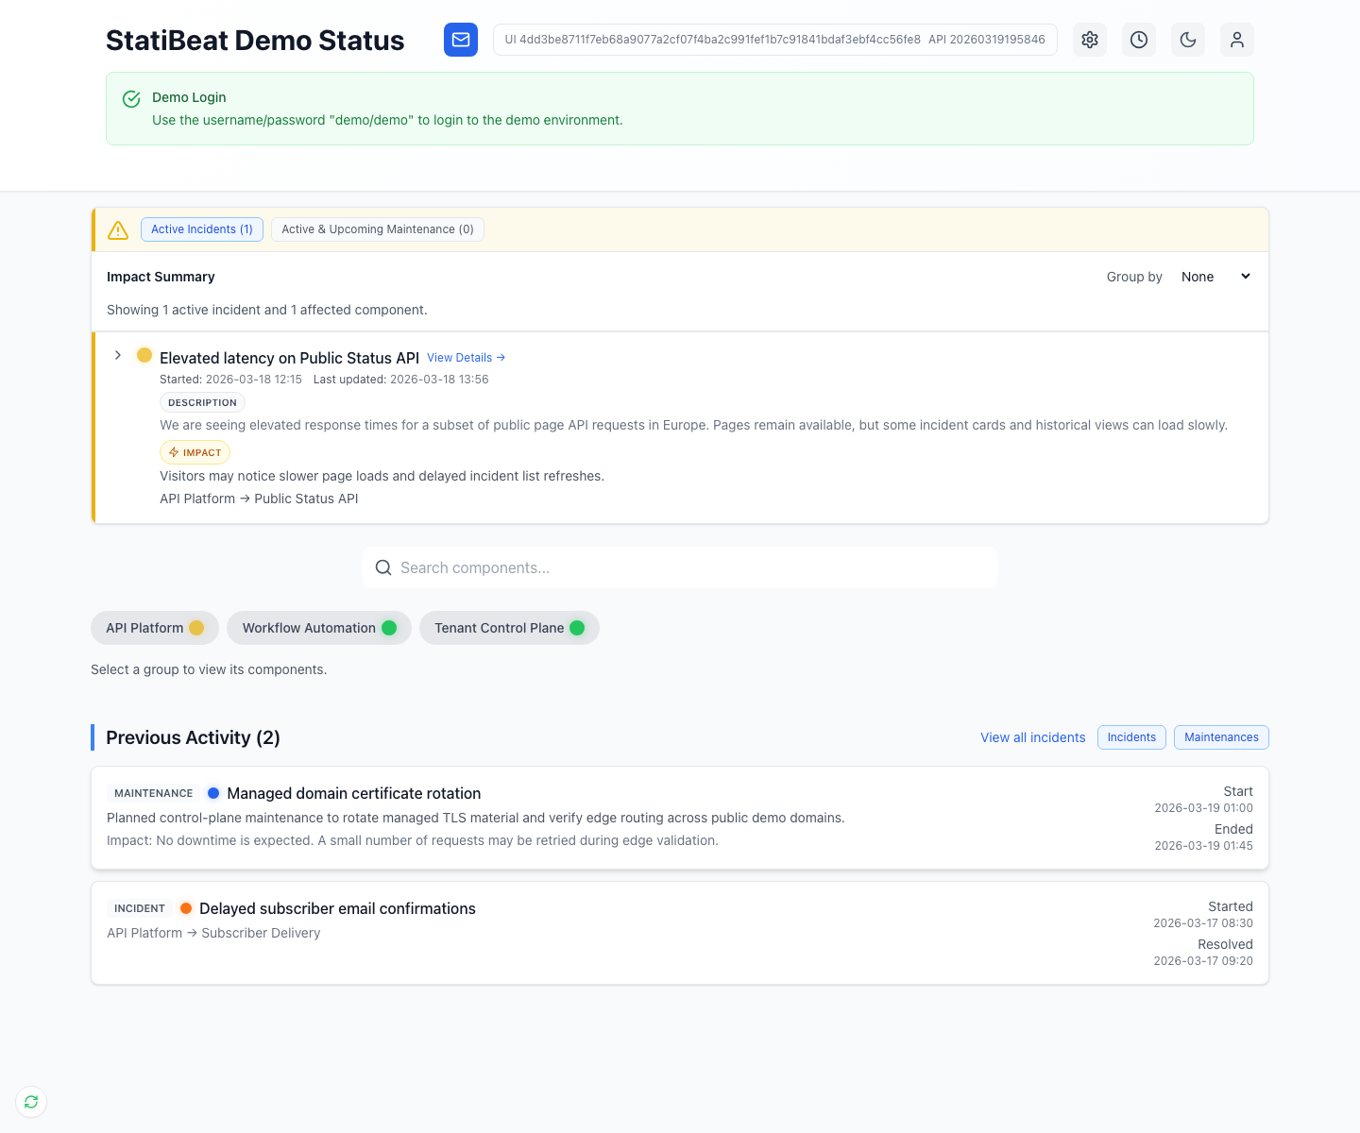Click the magnifier icon in the components search

pos(383,567)
